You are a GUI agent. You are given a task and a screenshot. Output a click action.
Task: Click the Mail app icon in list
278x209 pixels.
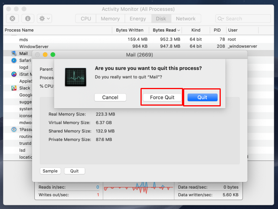point(14,53)
